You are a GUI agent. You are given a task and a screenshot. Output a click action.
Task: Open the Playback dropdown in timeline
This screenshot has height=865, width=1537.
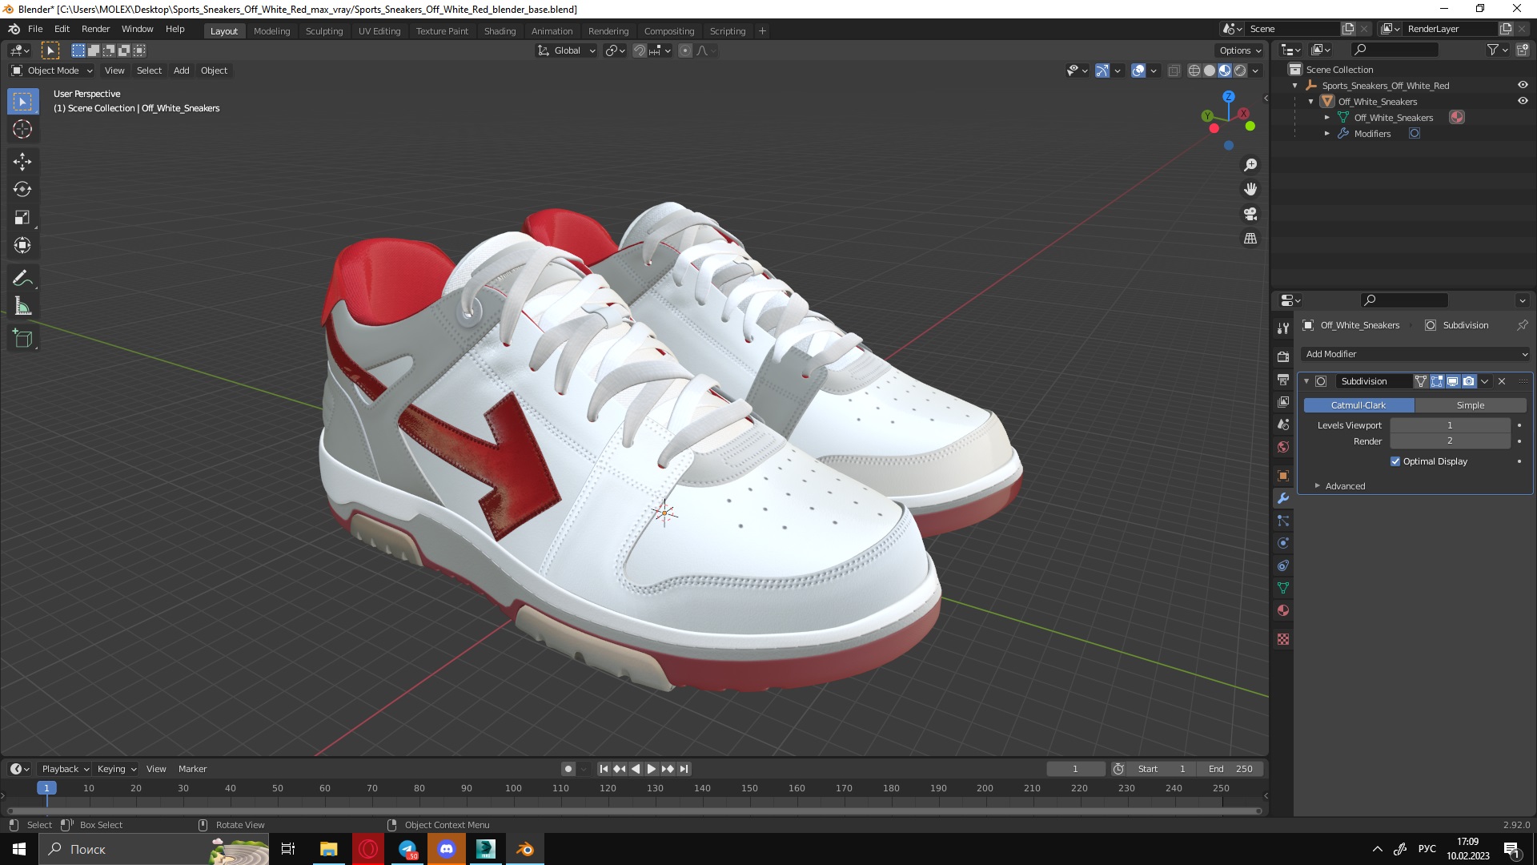(65, 769)
